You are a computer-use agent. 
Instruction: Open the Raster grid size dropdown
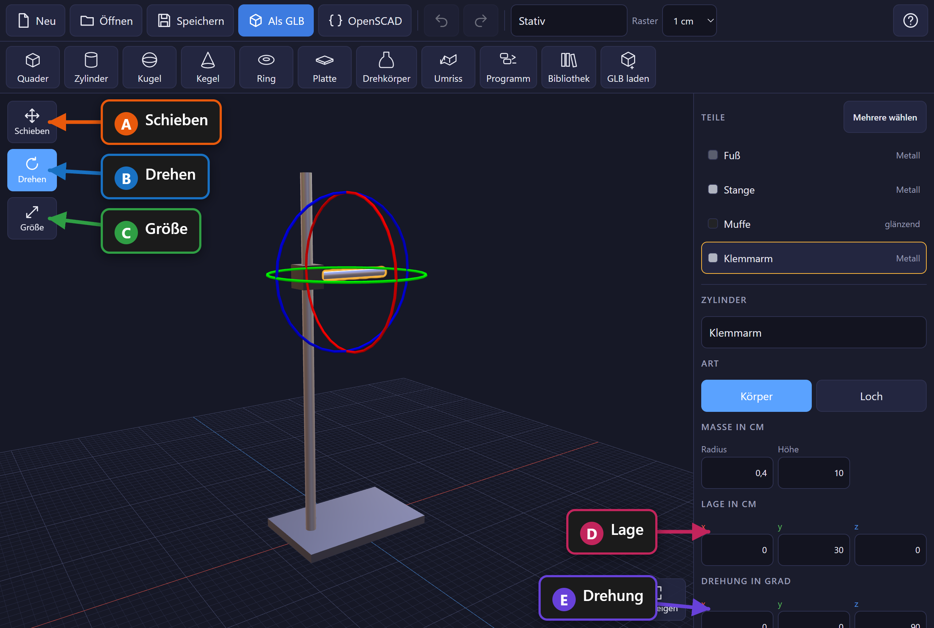pos(689,20)
